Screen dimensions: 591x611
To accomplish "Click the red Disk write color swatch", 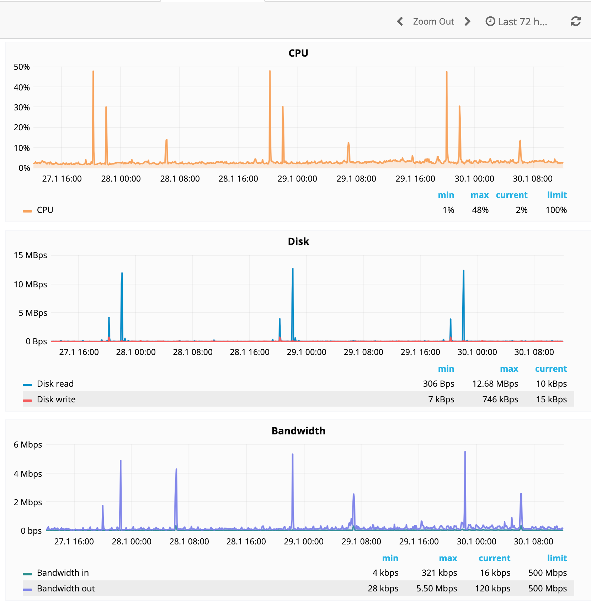I will coord(28,399).
